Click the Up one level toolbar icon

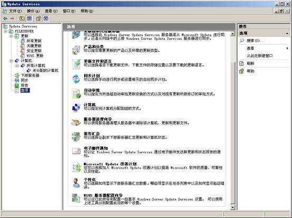[22, 18]
